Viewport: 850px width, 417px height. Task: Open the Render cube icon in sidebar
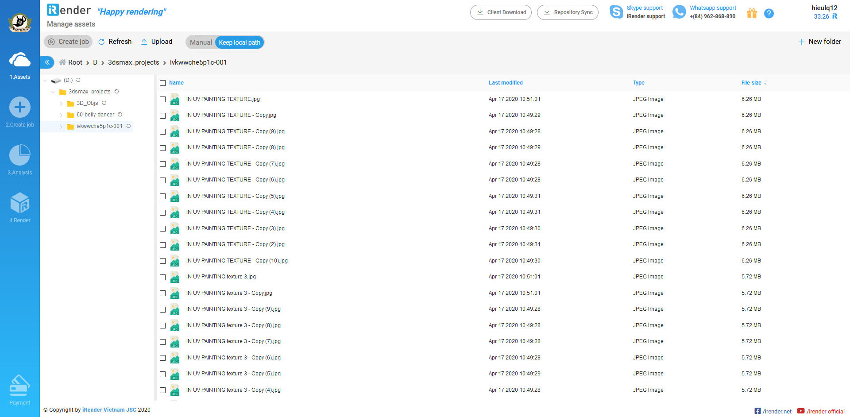(x=20, y=203)
